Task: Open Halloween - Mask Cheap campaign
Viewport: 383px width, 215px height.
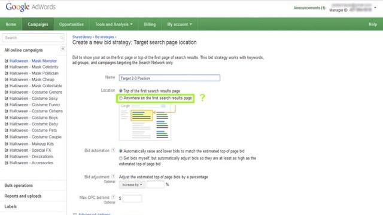Action: (32, 79)
